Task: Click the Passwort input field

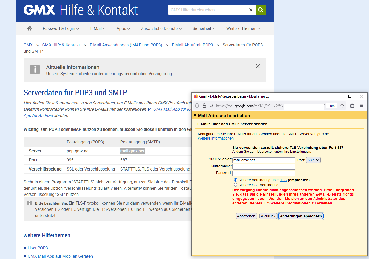Action: pos(264,173)
